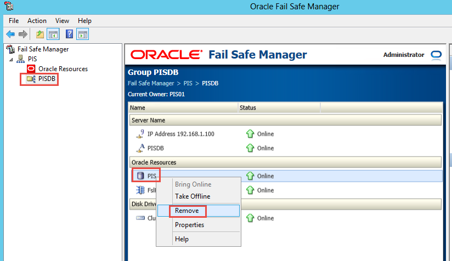
Task: Click the forward arrow toolbar icon
Action: pyautogui.click(x=23, y=34)
